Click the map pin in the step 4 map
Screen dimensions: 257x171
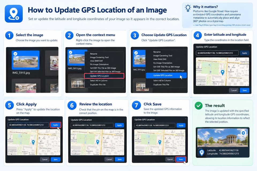[x=222, y=72]
